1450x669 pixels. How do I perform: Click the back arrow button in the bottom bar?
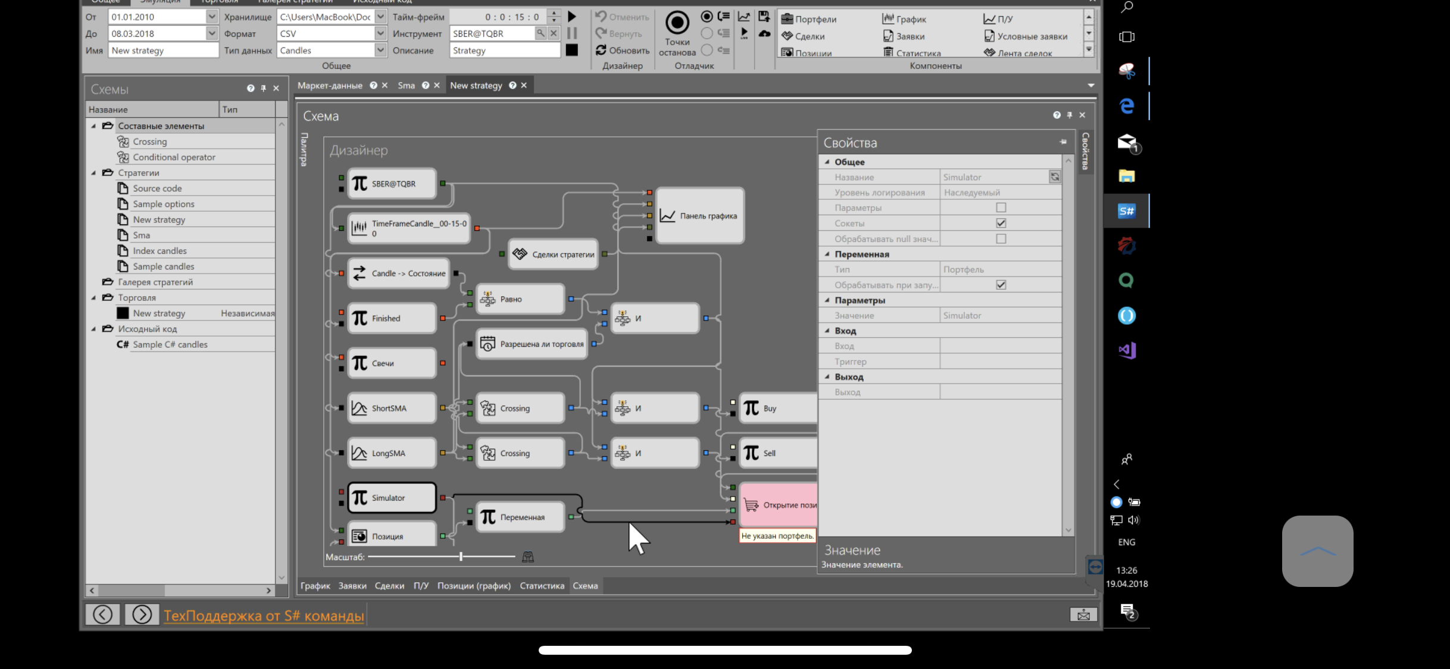pos(102,614)
